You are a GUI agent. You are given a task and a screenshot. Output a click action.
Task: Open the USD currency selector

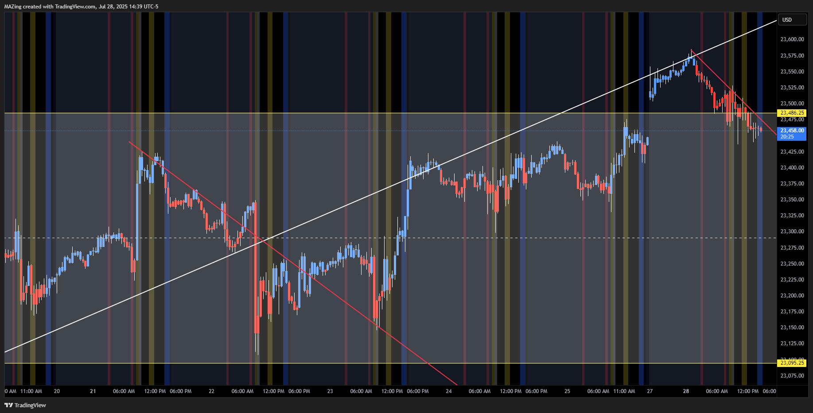(792, 19)
